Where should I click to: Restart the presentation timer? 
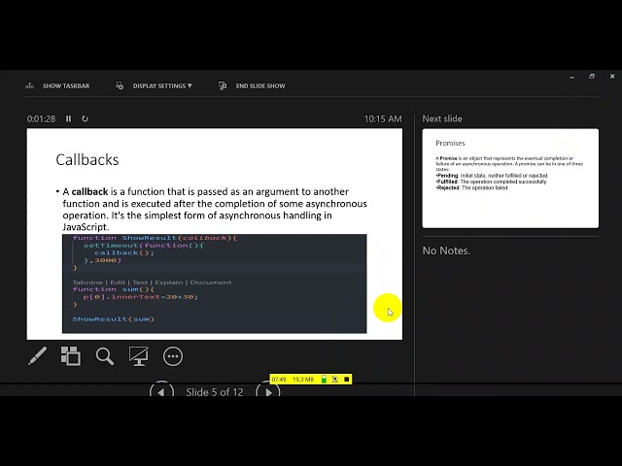point(85,118)
